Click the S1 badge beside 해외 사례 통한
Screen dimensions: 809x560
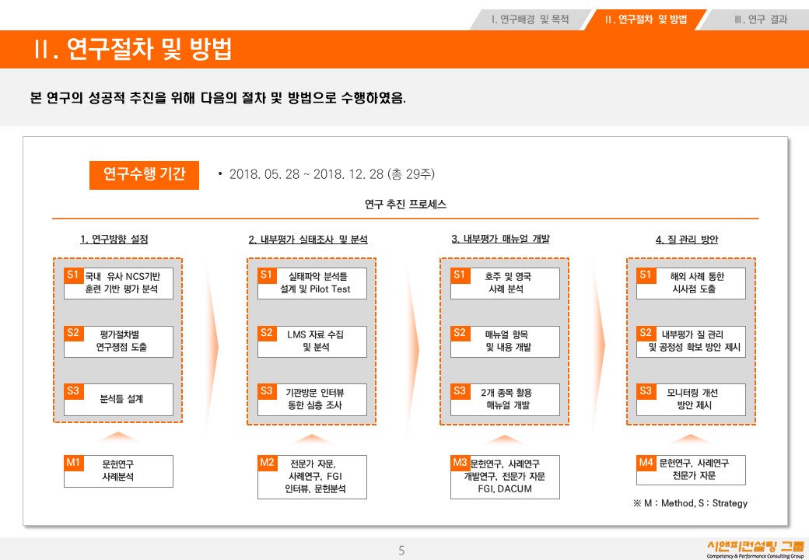pos(646,275)
